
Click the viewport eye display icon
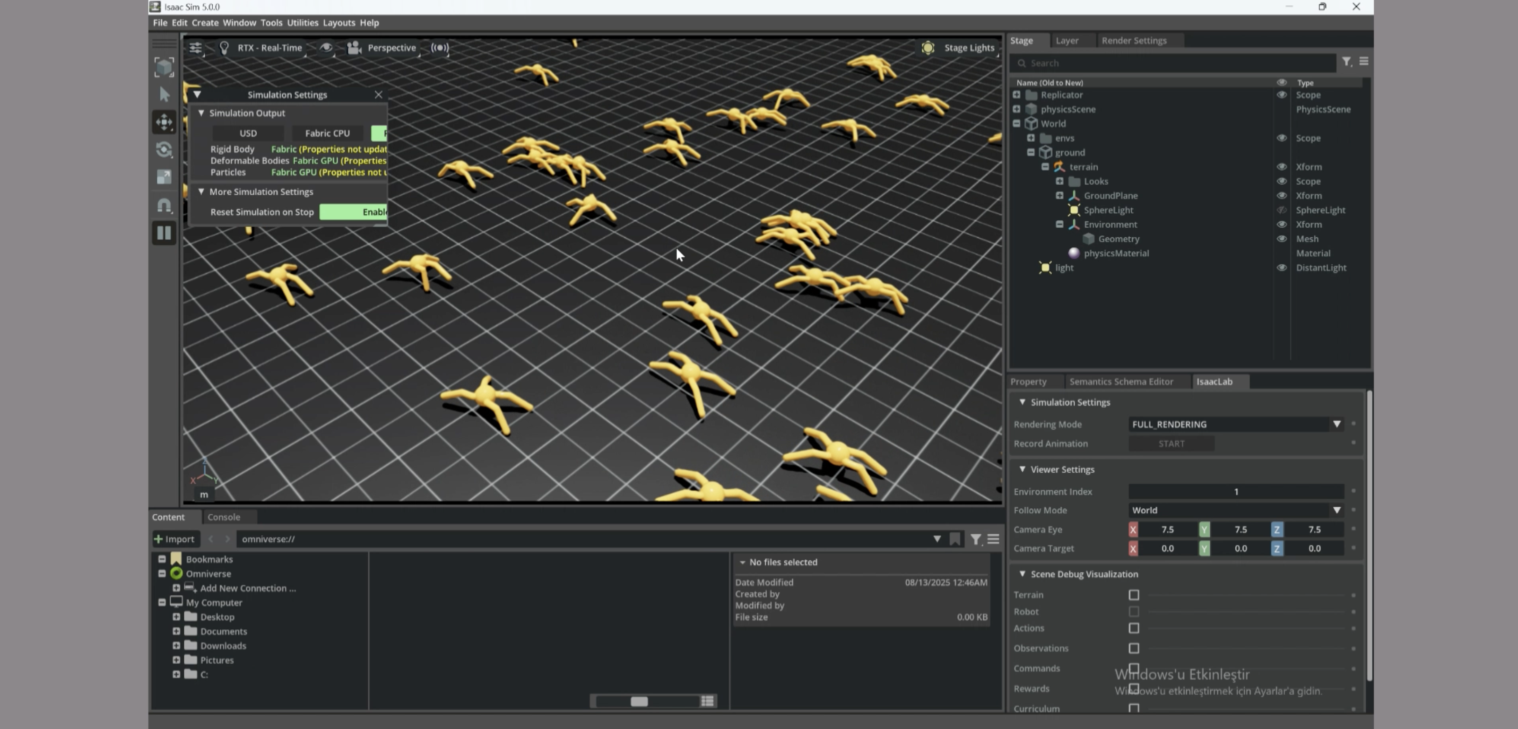(326, 48)
